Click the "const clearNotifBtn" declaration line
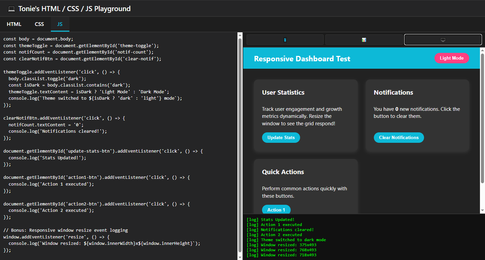 [x=83, y=59]
